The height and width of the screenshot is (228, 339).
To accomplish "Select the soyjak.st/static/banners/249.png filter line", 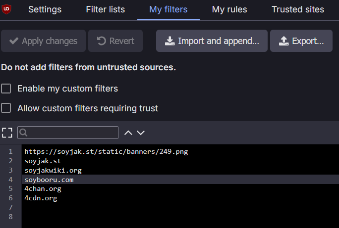I will 106,152.
